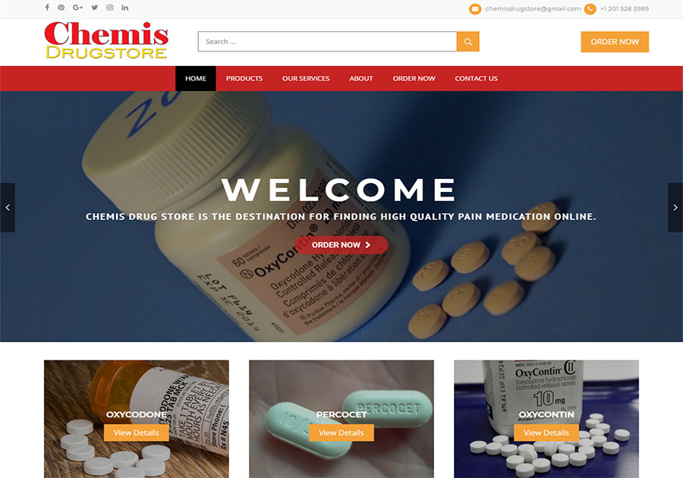
Task: Click the Chemis Drugstore logo
Action: pos(106,40)
